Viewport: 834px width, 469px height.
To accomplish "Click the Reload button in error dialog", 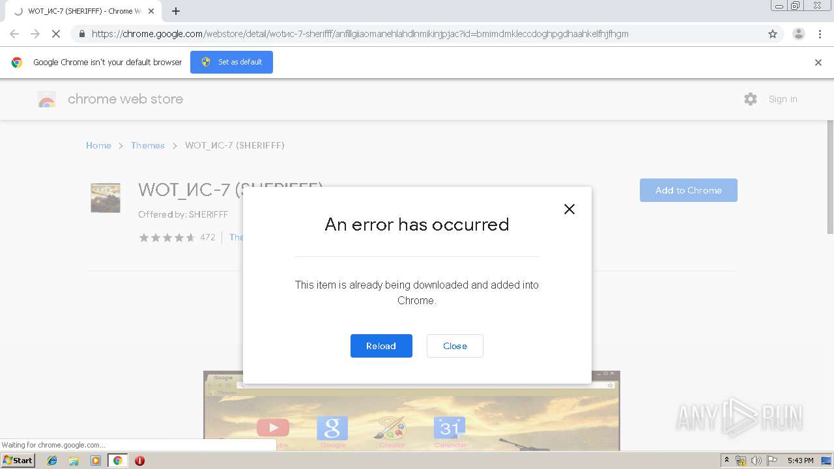I will pyautogui.click(x=381, y=346).
